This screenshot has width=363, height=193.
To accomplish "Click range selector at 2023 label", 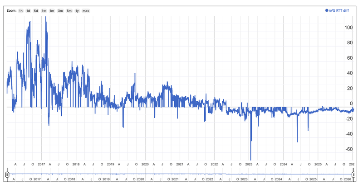I will [x=244, y=179].
